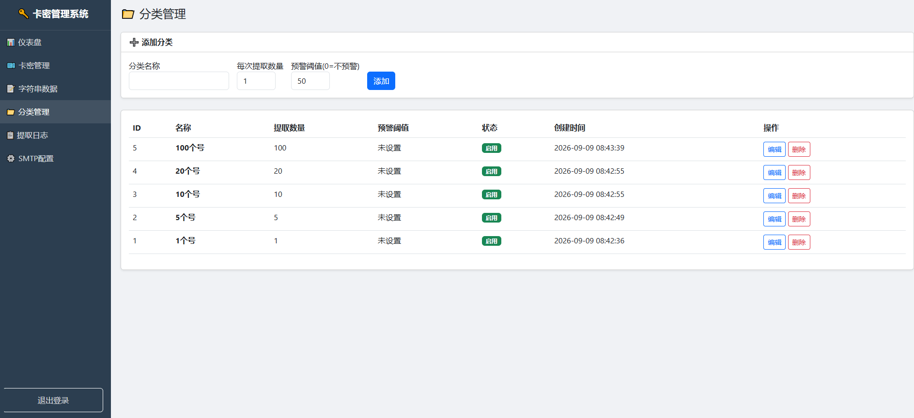This screenshot has height=418, width=914.
Task: Click 未设置 in the 100个号 row
Action: (x=389, y=148)
